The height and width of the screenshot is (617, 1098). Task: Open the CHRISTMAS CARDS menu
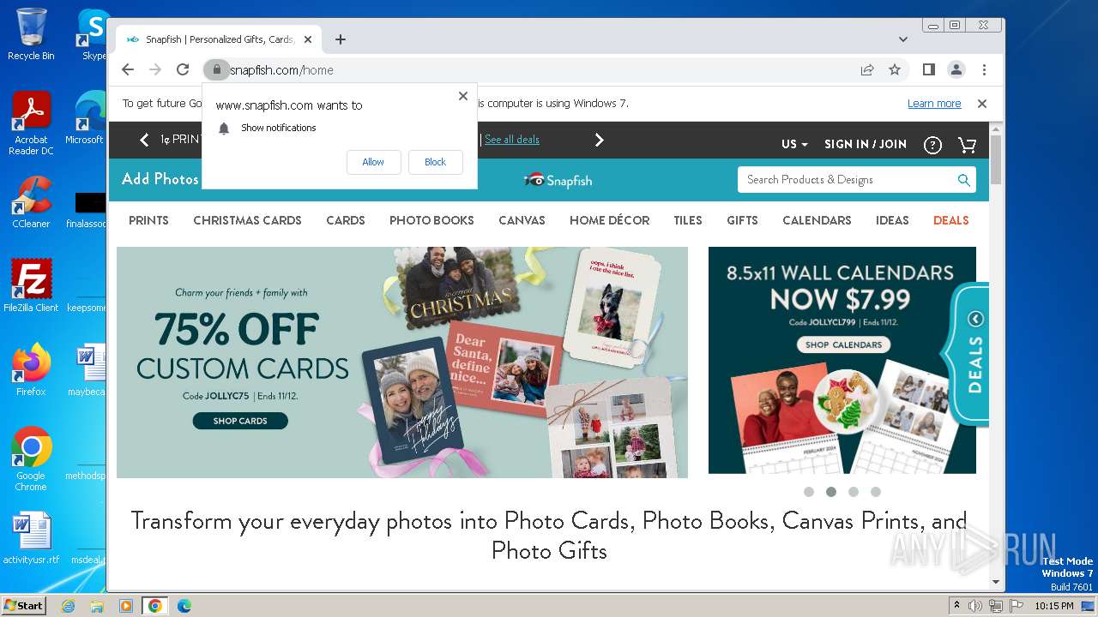[x=247, y=220]
